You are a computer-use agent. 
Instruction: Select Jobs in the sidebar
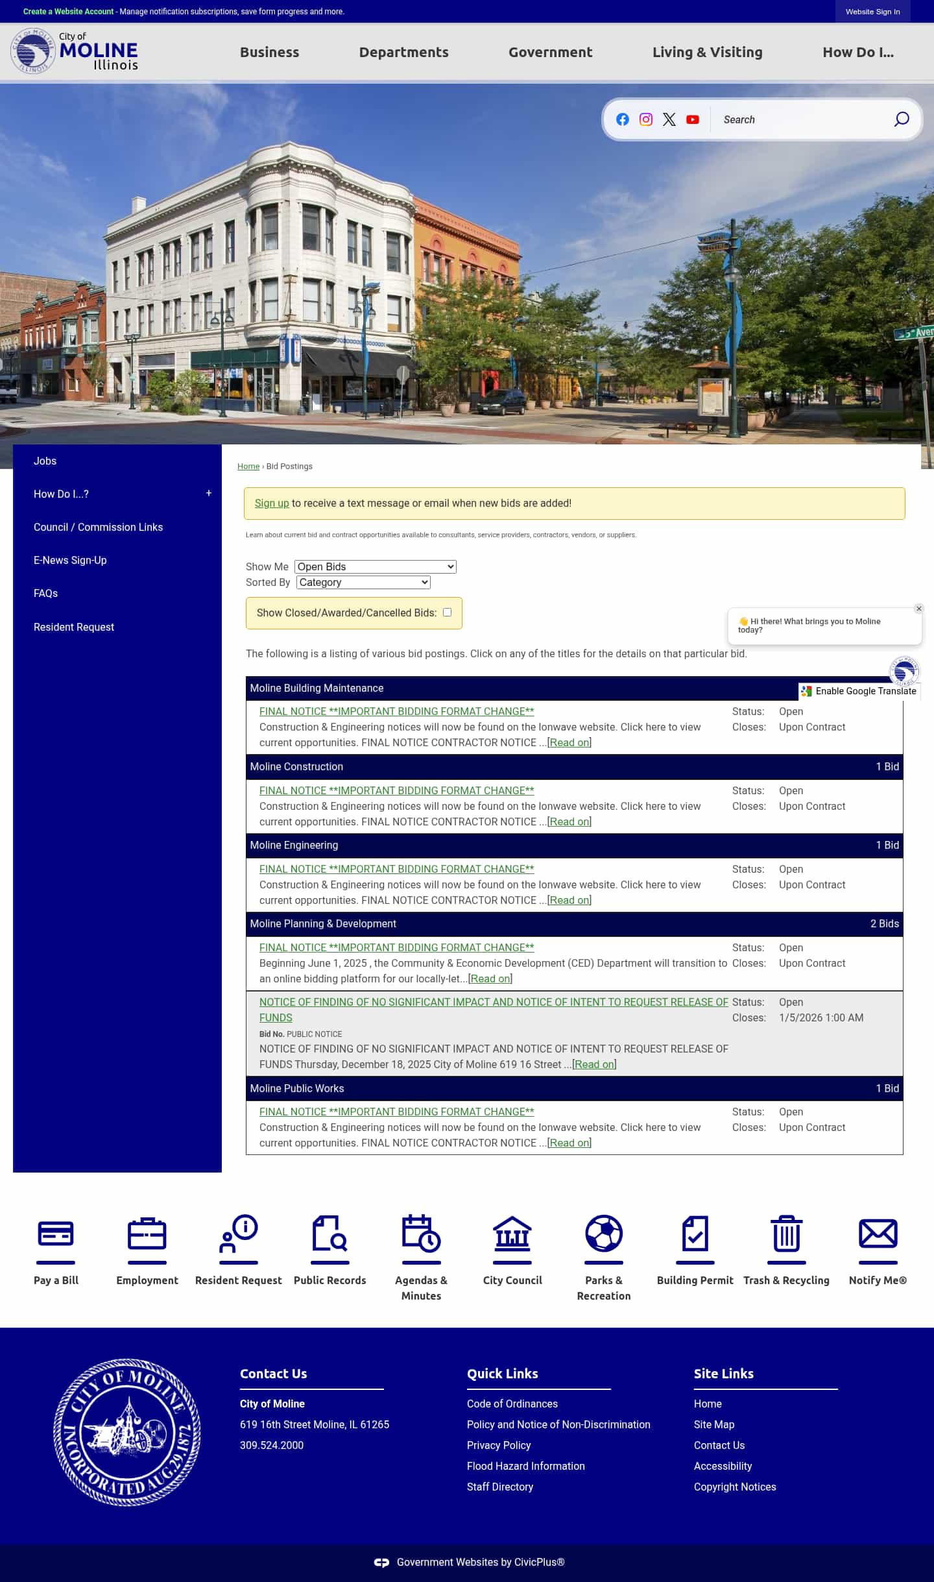(45, 461)
